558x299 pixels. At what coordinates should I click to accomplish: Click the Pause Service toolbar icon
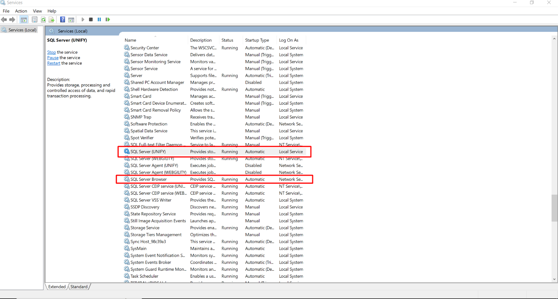pyautogui.click(x=99, y=20)
